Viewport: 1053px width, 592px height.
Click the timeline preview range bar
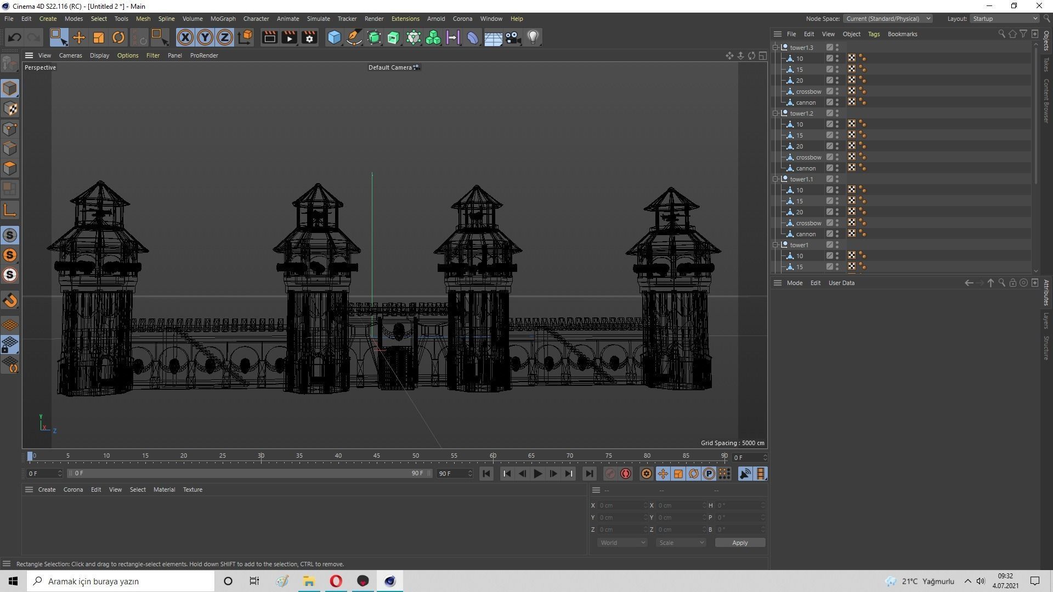(x=250, y=473)
